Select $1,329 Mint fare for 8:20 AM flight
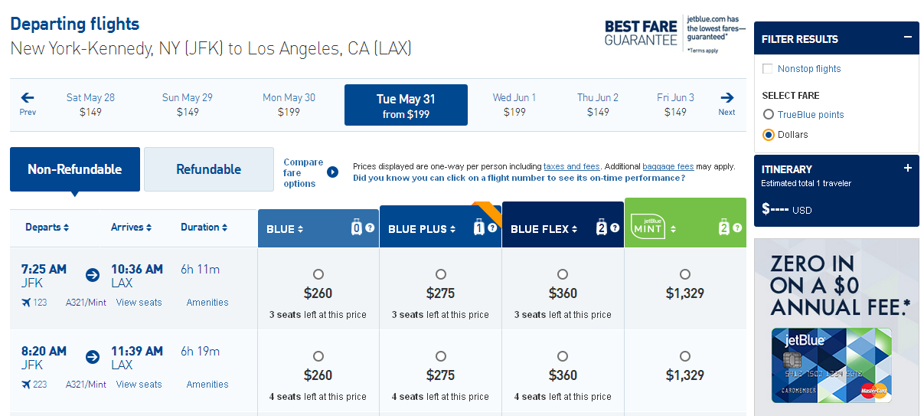Viewport: 924px width, 416px height. point(685,356)
